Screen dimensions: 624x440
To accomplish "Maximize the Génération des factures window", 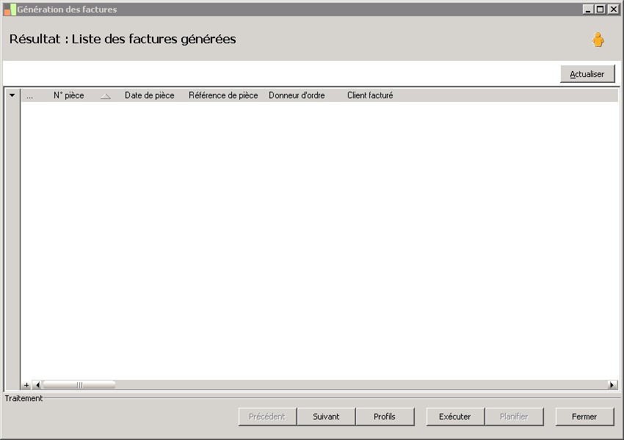I will coord(600,9).
